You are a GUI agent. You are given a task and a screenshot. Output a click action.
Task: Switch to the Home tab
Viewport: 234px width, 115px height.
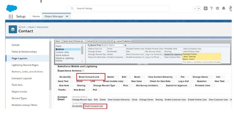pyautogui.click(x=36, y=16)
